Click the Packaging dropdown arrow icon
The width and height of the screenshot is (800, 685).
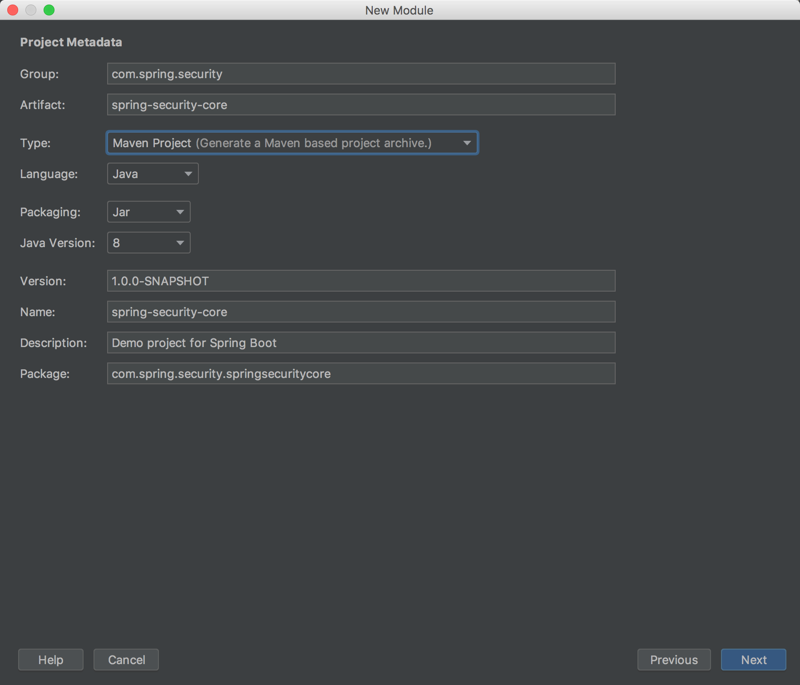tap(180, 212)
